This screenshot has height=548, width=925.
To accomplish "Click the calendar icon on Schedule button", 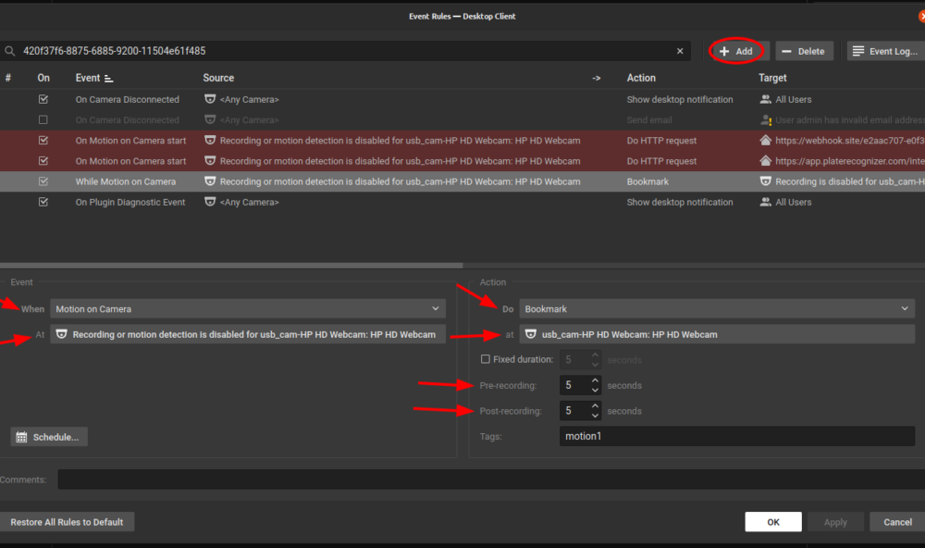I will point(22,437).
